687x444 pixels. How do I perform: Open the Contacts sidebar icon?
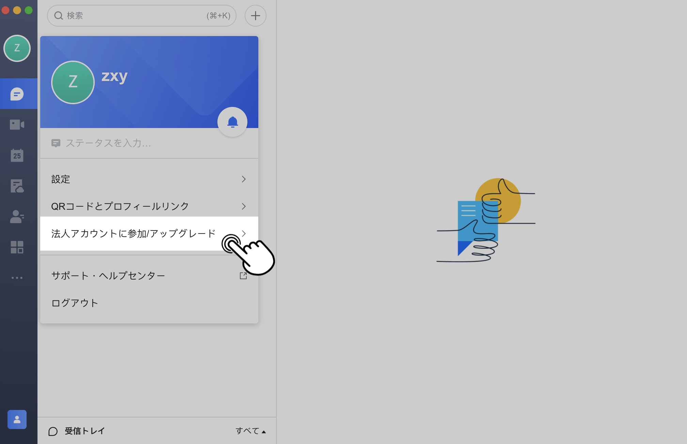[x=17, y=217]
